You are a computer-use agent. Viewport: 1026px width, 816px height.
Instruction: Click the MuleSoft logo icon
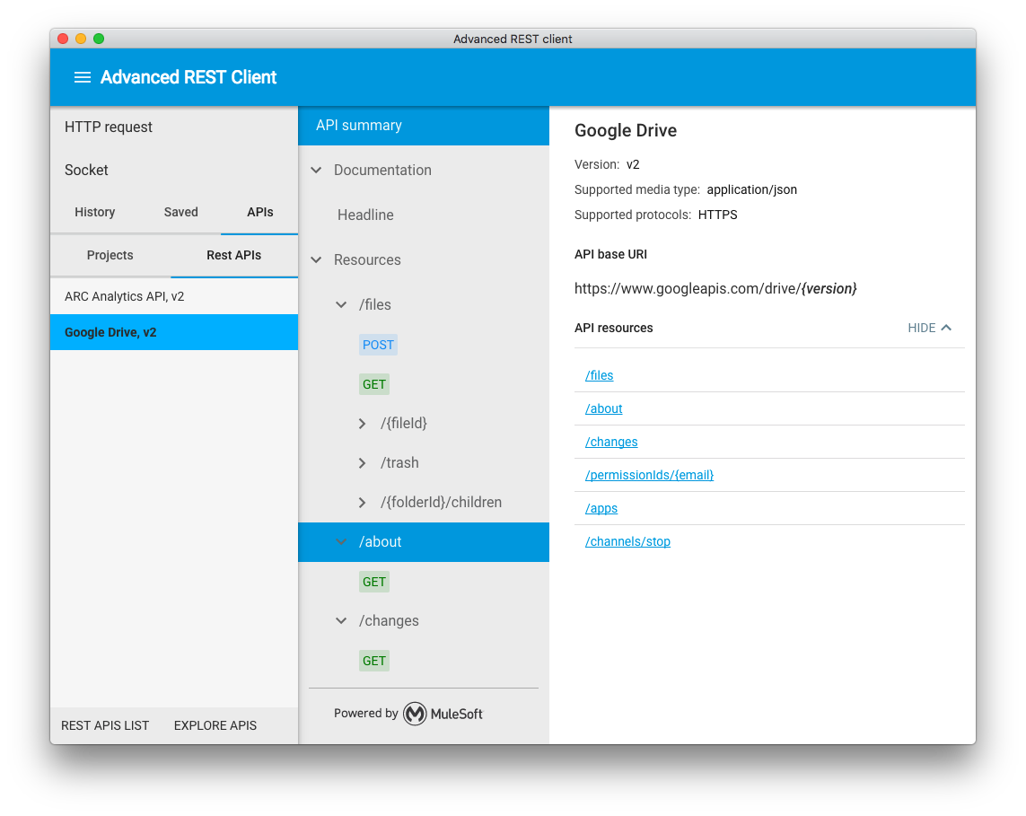point(415,714)
